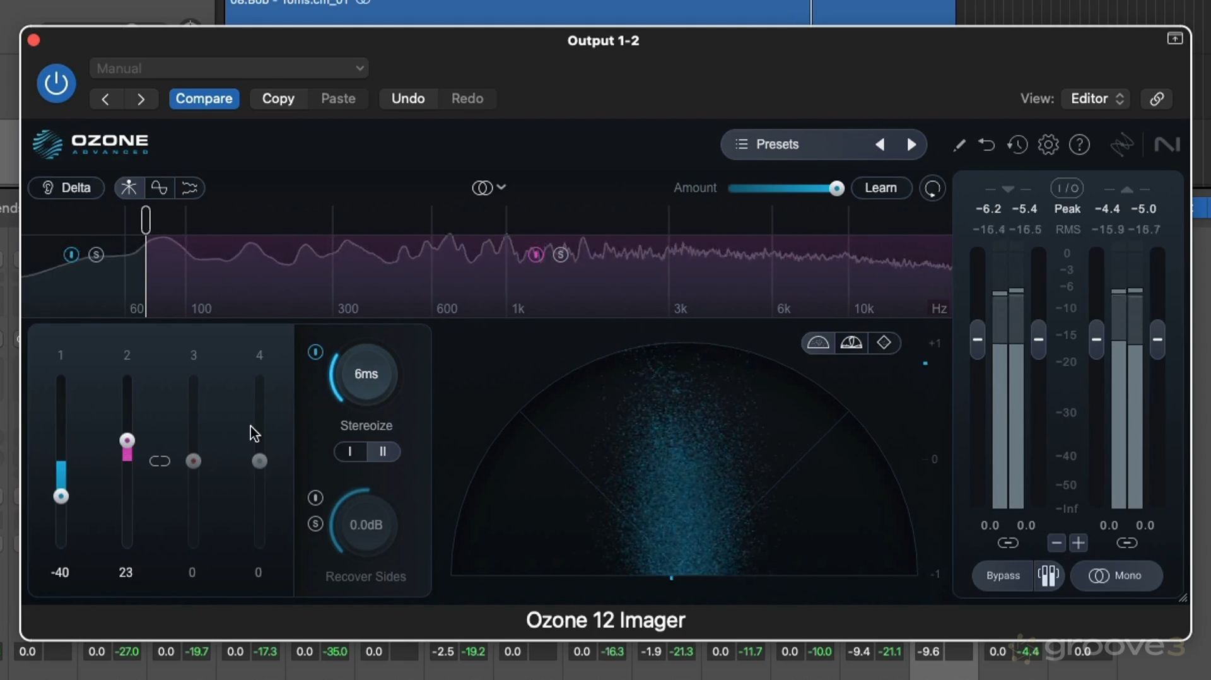Screen dimensions: 1211x680
Task: Solo band 1 in spectrum
Action: point(96,255)
